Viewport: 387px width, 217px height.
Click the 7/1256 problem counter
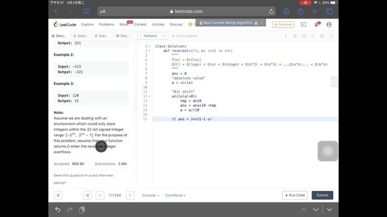click(x=115, y=195)
